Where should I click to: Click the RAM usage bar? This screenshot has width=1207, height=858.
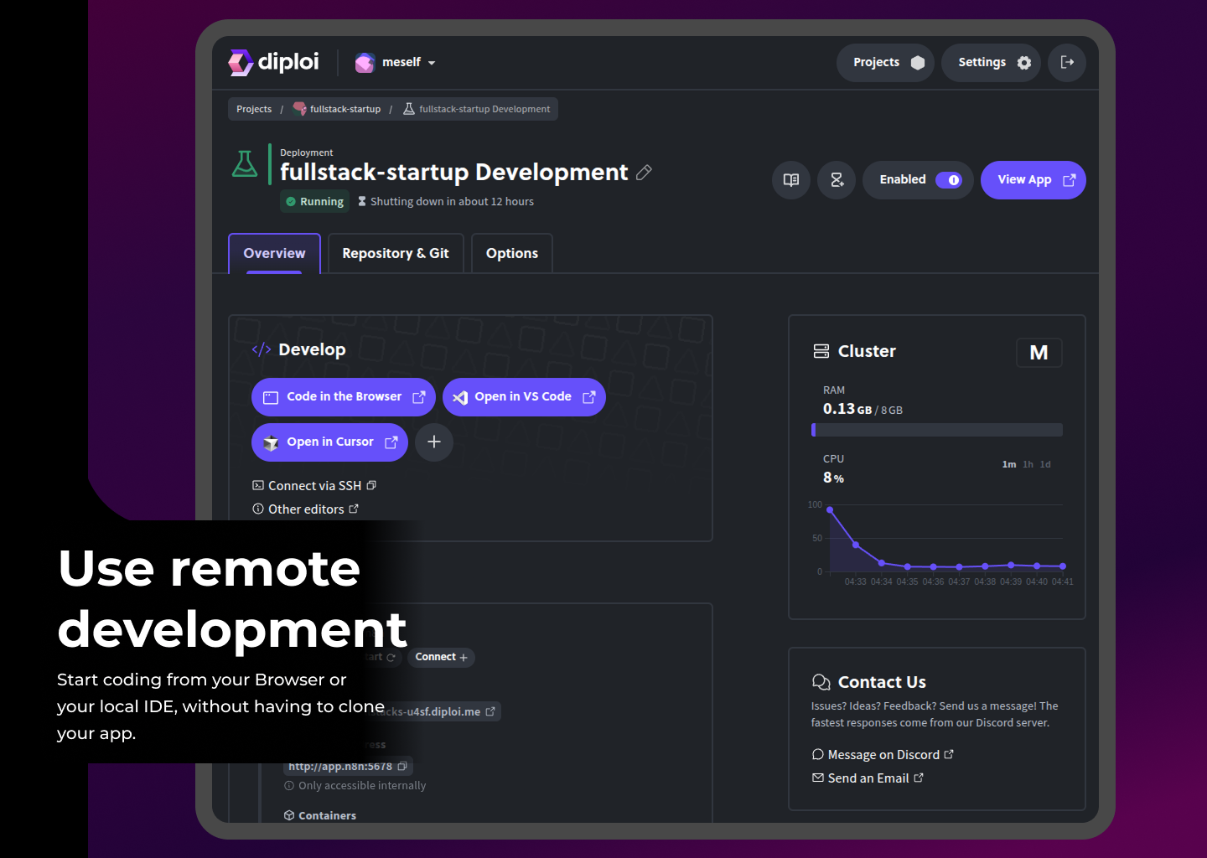(x=937, y=430)
